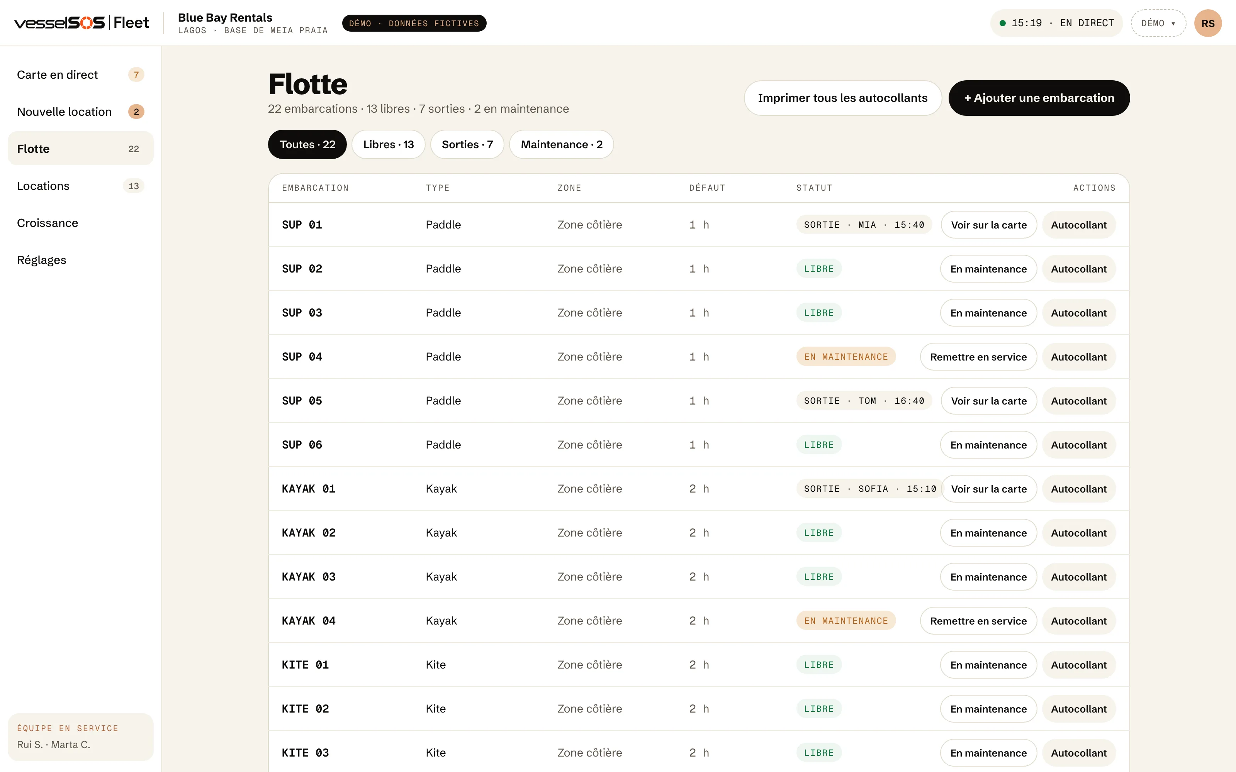Click Autocollant for SUP 04
This screenshot has width=1236, height=772.
pos(1079,357)
